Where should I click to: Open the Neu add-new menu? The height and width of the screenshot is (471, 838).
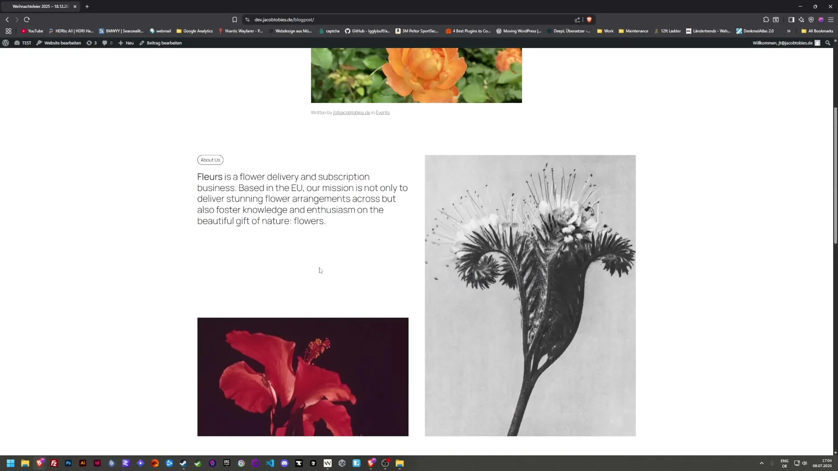point(126,43)
